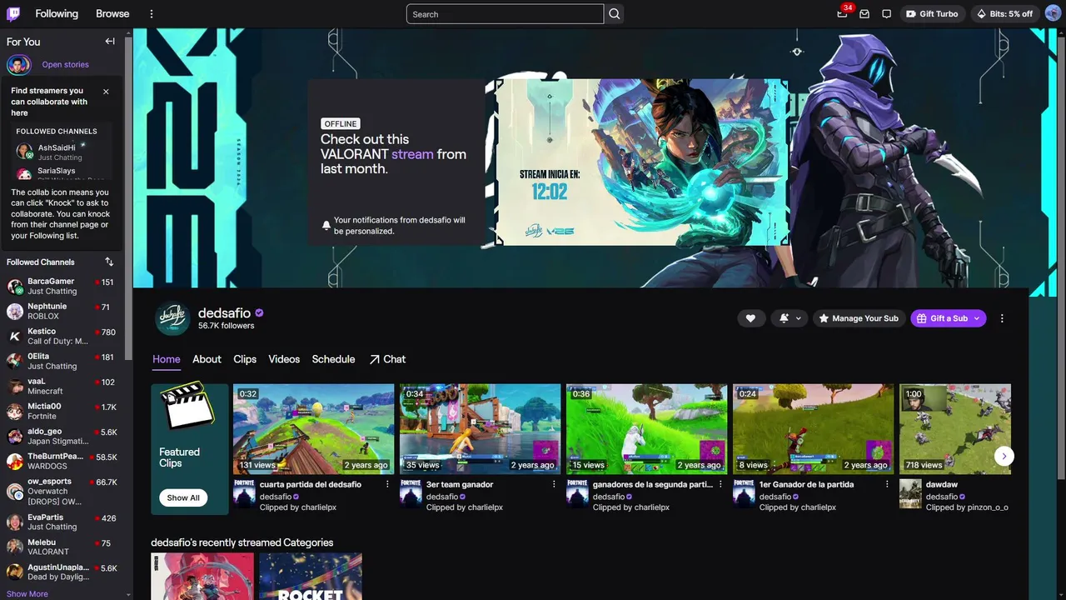Click the Open stories link
Image resolution: width=1066 pixels, height=600 pixels.
[x=65, y=64]
